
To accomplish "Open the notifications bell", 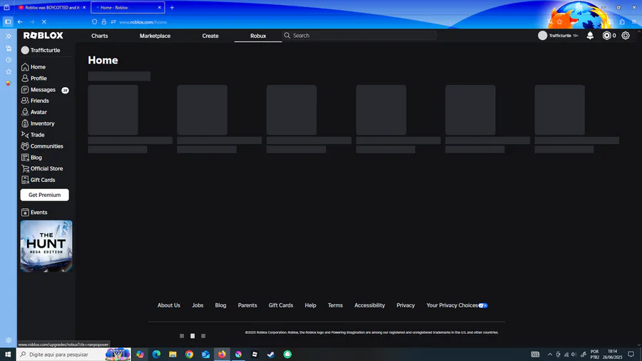I will click(x=590, y=36).
